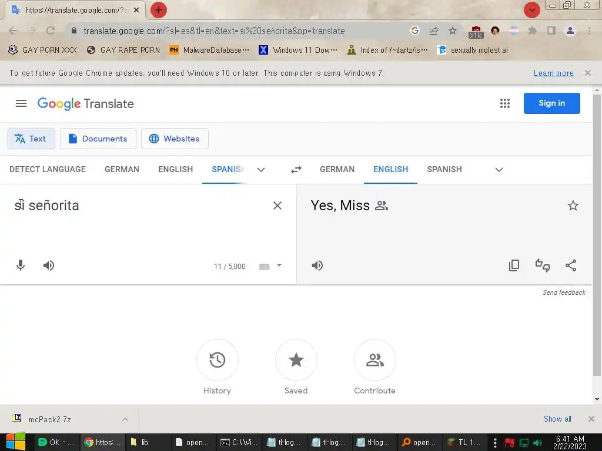Open the extensions puzzle icon
Viewport: 602px width, 451px height.
532,31
